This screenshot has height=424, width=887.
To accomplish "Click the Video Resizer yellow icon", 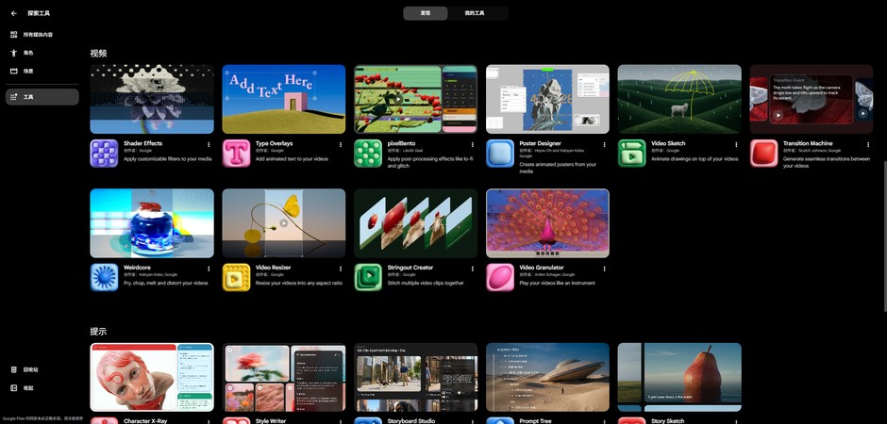I will (237, 277).
